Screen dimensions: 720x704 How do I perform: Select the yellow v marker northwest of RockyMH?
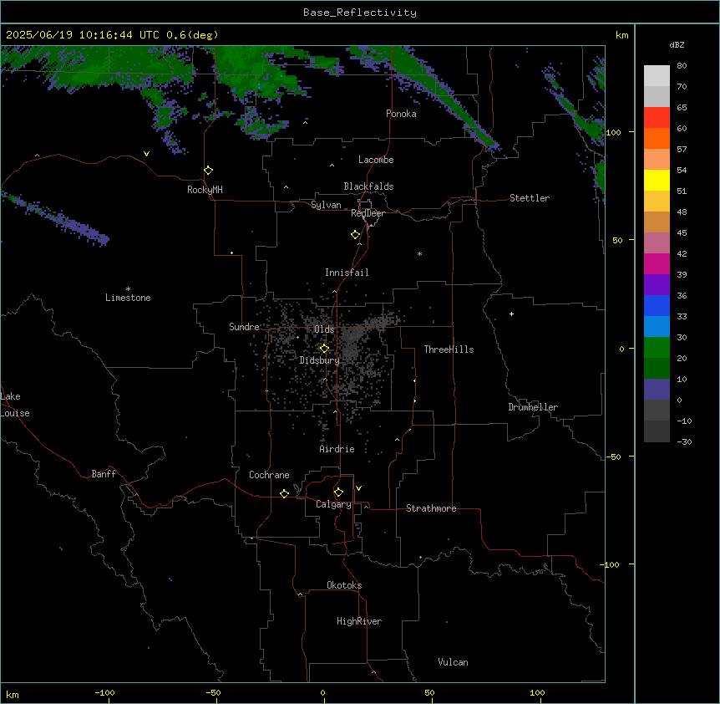[146, 154]
